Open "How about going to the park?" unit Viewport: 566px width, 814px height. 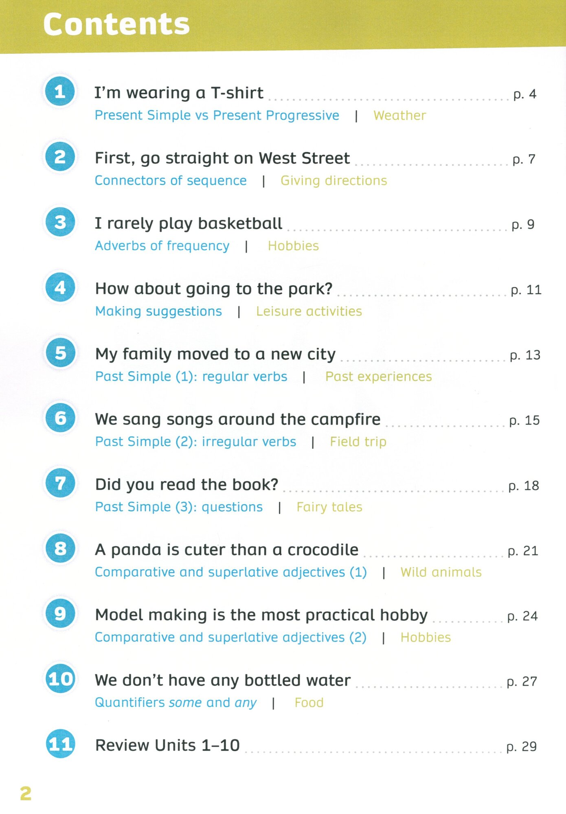[214, 289]
